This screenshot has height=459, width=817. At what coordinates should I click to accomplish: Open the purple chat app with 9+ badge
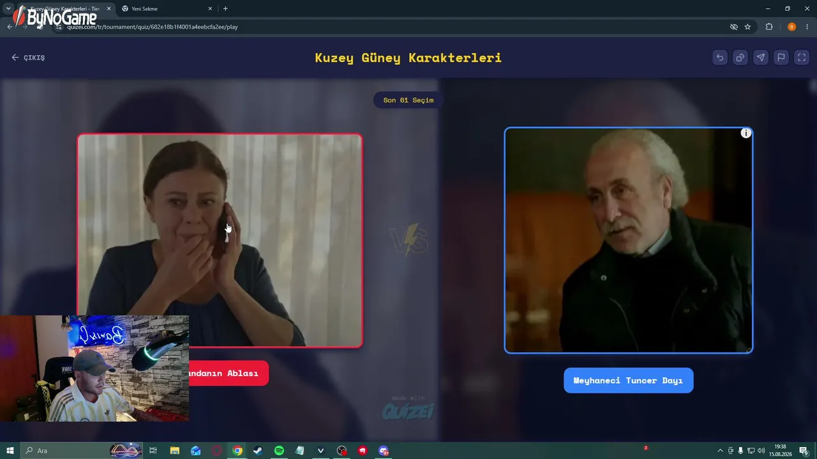[x=384, y=451]
